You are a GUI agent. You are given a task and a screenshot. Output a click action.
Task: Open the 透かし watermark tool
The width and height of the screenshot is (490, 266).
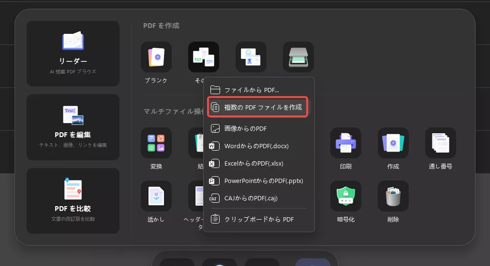(x=156, y=196)
